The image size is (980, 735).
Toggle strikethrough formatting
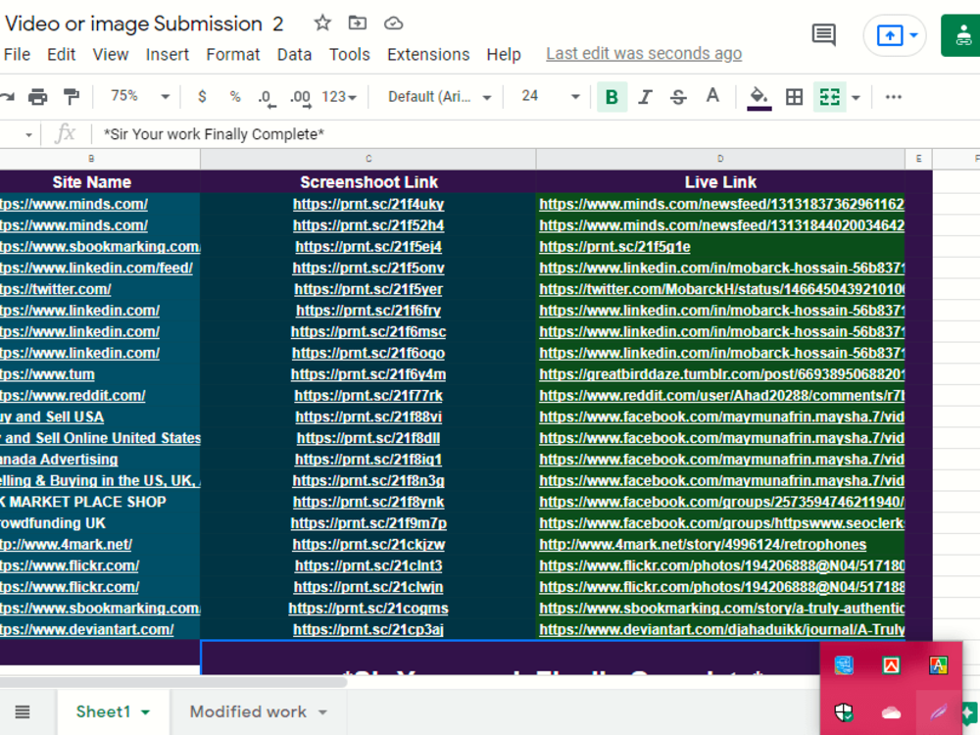click(x=678, y=97)
